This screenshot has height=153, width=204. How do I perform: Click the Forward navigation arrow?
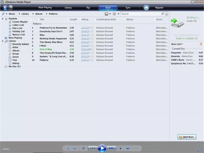coord(11,7)
